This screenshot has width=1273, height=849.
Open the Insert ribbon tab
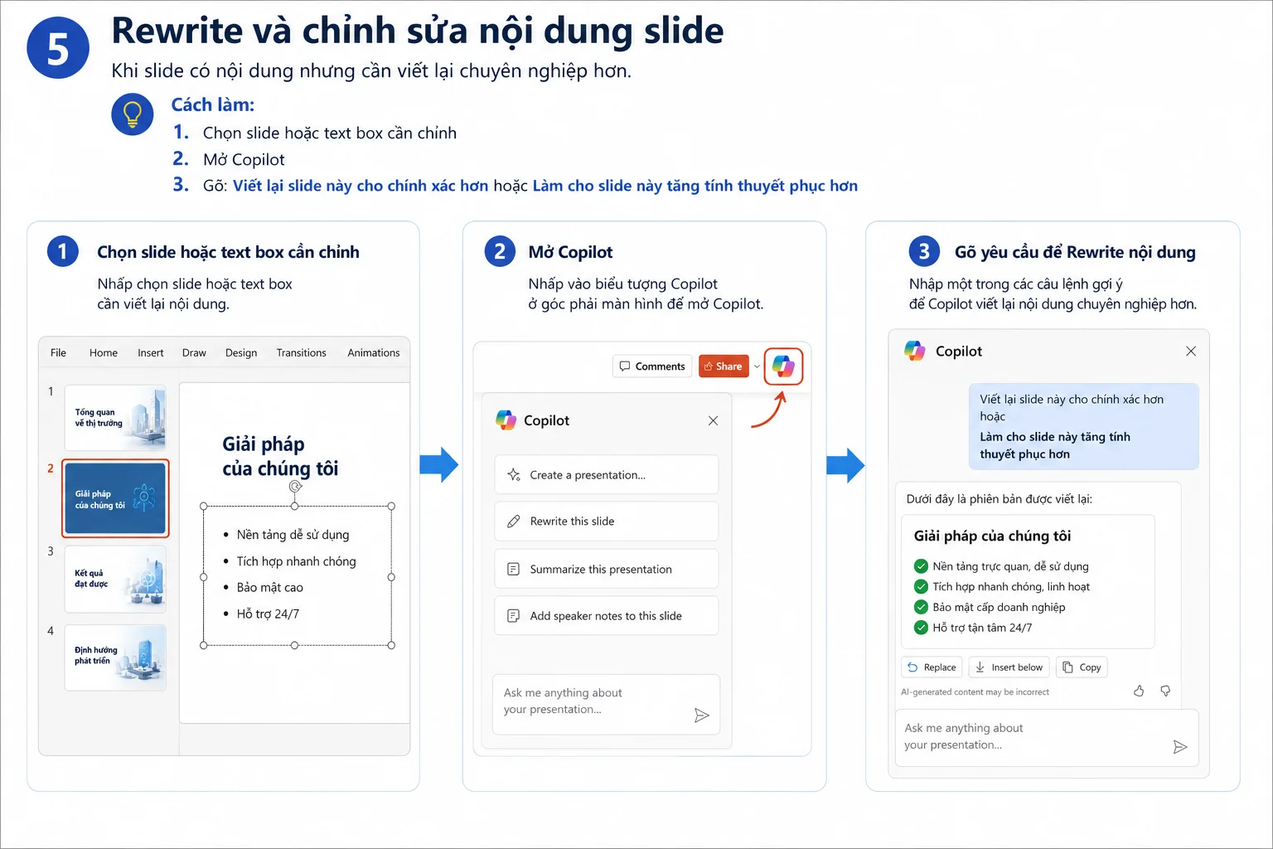click(151, 352)
